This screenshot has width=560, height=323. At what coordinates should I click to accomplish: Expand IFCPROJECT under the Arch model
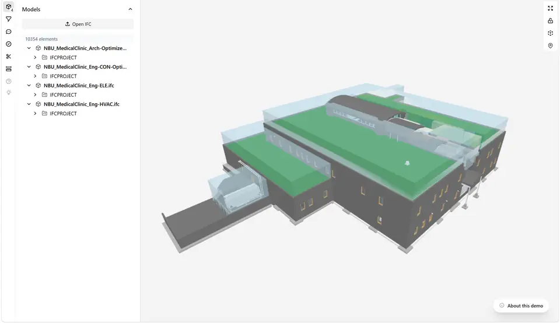pos(35,58)
